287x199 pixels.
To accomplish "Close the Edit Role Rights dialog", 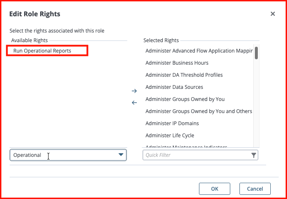I will 273,14.
